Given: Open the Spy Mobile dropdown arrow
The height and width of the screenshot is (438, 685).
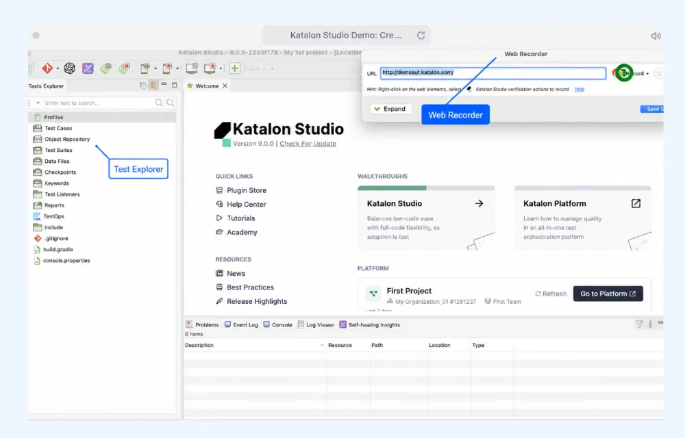Looking at the screenshot, I should pos(155,68).
